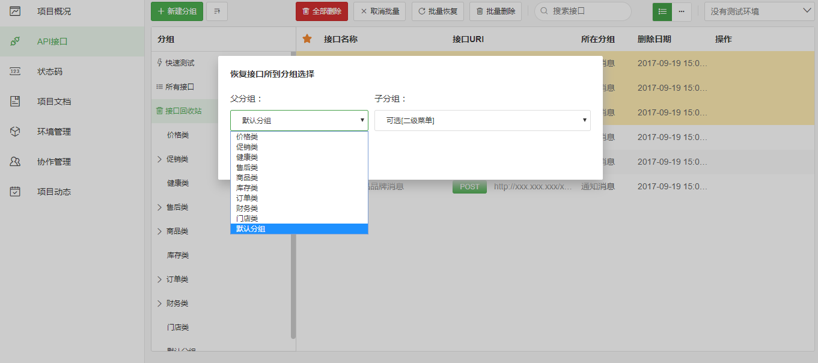
Task: Open the test environment dropdown
Action: tap(759, 11)
